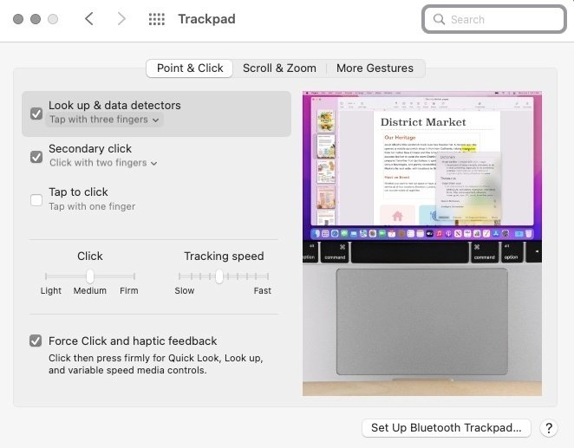Click the Tap with one finger subtitle
574x448 pixels.
pyautogui.click(x=92, y=206)
